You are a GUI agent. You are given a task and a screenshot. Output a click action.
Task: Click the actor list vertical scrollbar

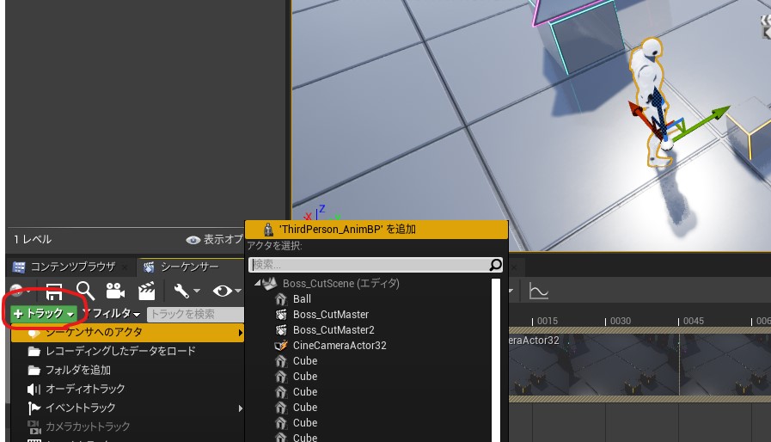pyautogui.click(x=496, y=359)
